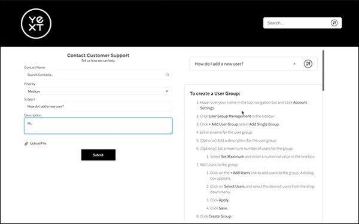Click 'Create Group' text in step 8
This screenshot has height=224, width=359.
[220, 216]
